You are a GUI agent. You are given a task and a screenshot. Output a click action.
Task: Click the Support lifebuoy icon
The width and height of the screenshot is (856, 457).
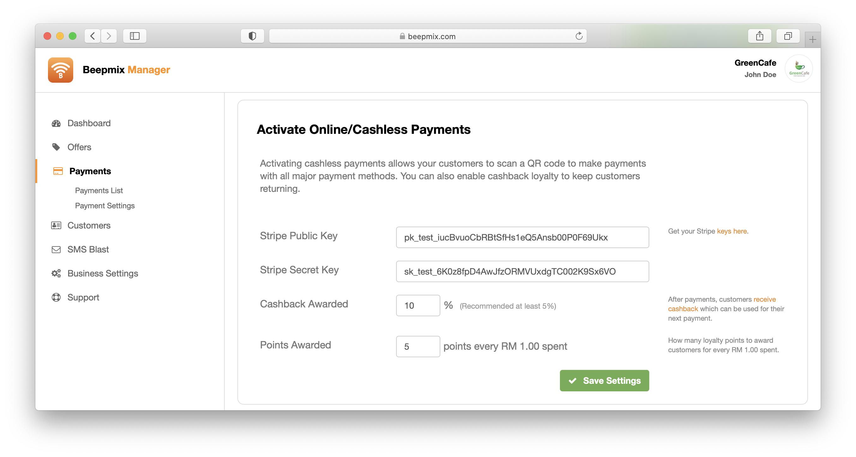coord(56,297)
